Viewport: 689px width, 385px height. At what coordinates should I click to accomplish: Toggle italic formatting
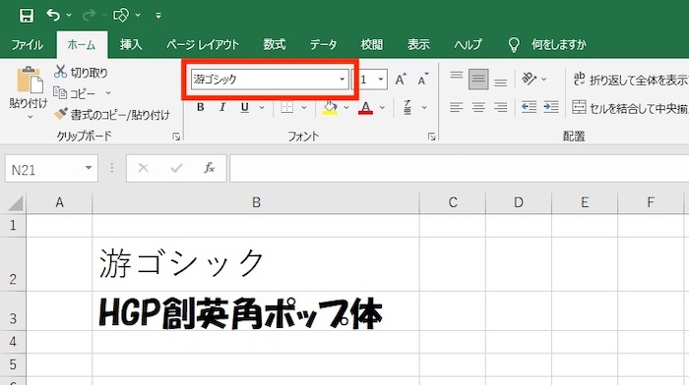tap(222, 107)
